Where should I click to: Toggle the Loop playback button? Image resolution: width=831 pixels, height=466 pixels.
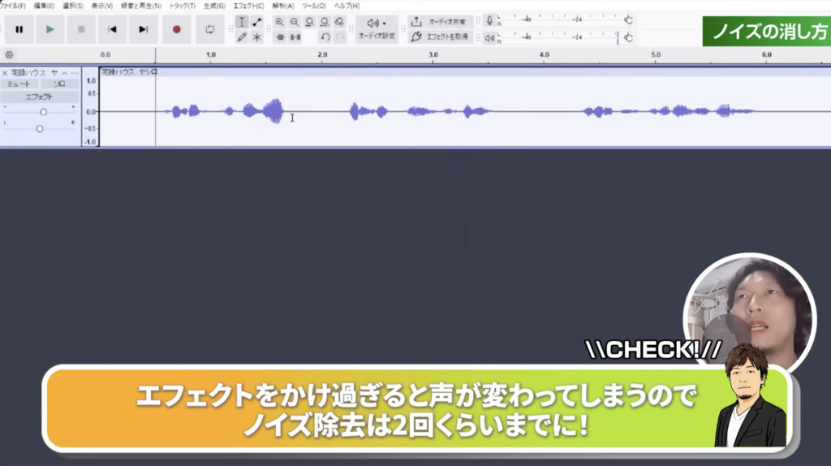(209, 30)
